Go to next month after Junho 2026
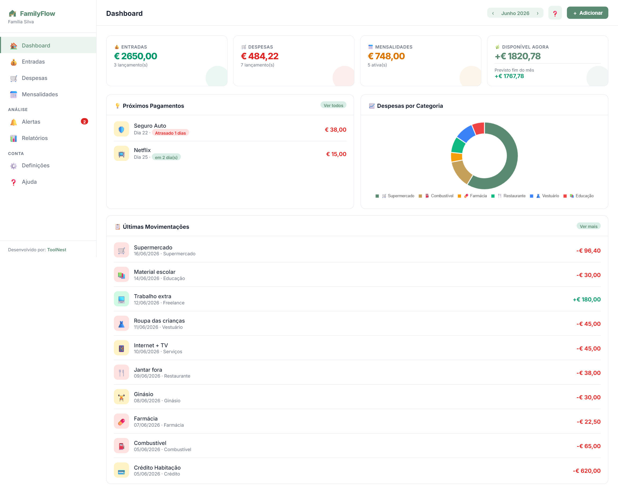 click(x=538, y=13)
